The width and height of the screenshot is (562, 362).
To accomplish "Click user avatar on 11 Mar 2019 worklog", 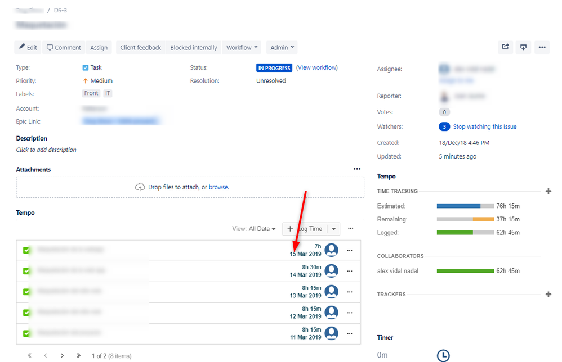I will pos(332,333).
